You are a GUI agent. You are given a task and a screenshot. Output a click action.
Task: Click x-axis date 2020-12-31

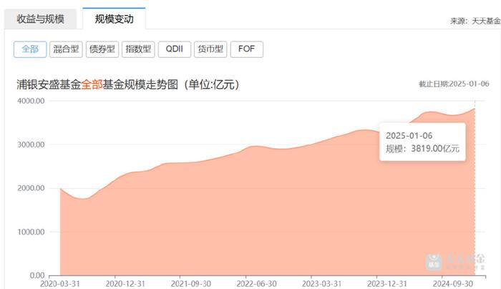tap(125, 284)
